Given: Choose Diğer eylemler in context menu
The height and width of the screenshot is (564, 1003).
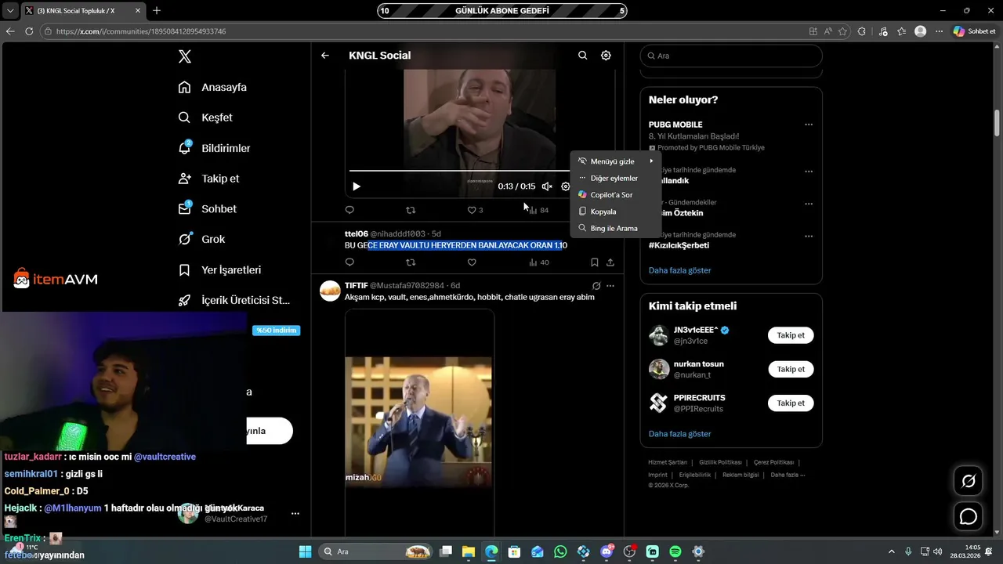Looking at the screenshot, I should [615, 178].
